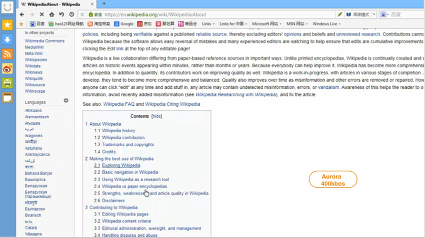
Task: Open the Weibo sidebar icon
Action: 7,69
